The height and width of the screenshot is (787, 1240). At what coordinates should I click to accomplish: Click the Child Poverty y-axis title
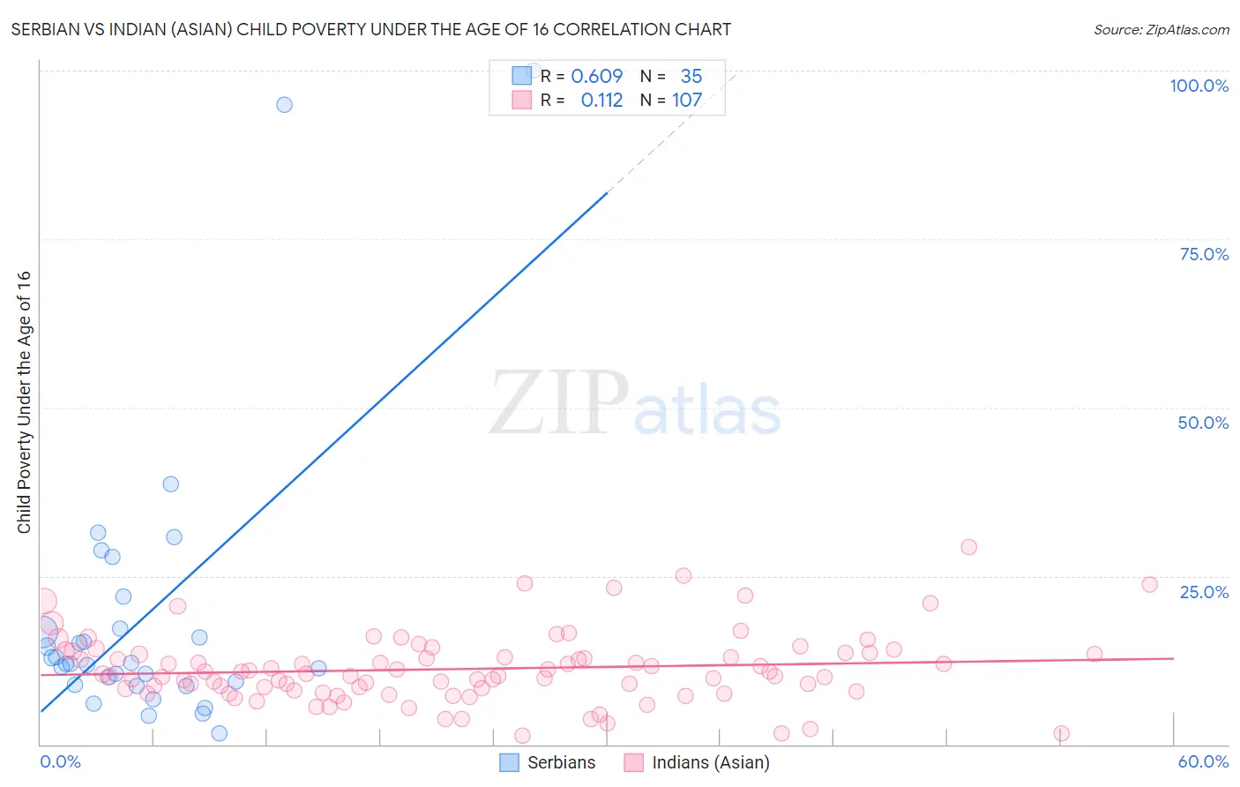[x=24, y=401]
